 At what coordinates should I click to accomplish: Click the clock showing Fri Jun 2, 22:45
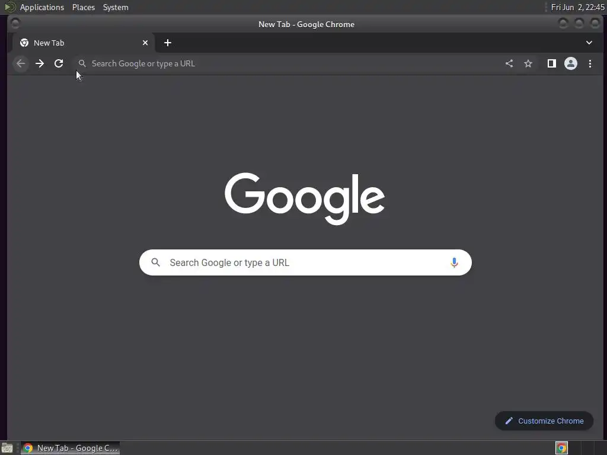tap(577, 7)
